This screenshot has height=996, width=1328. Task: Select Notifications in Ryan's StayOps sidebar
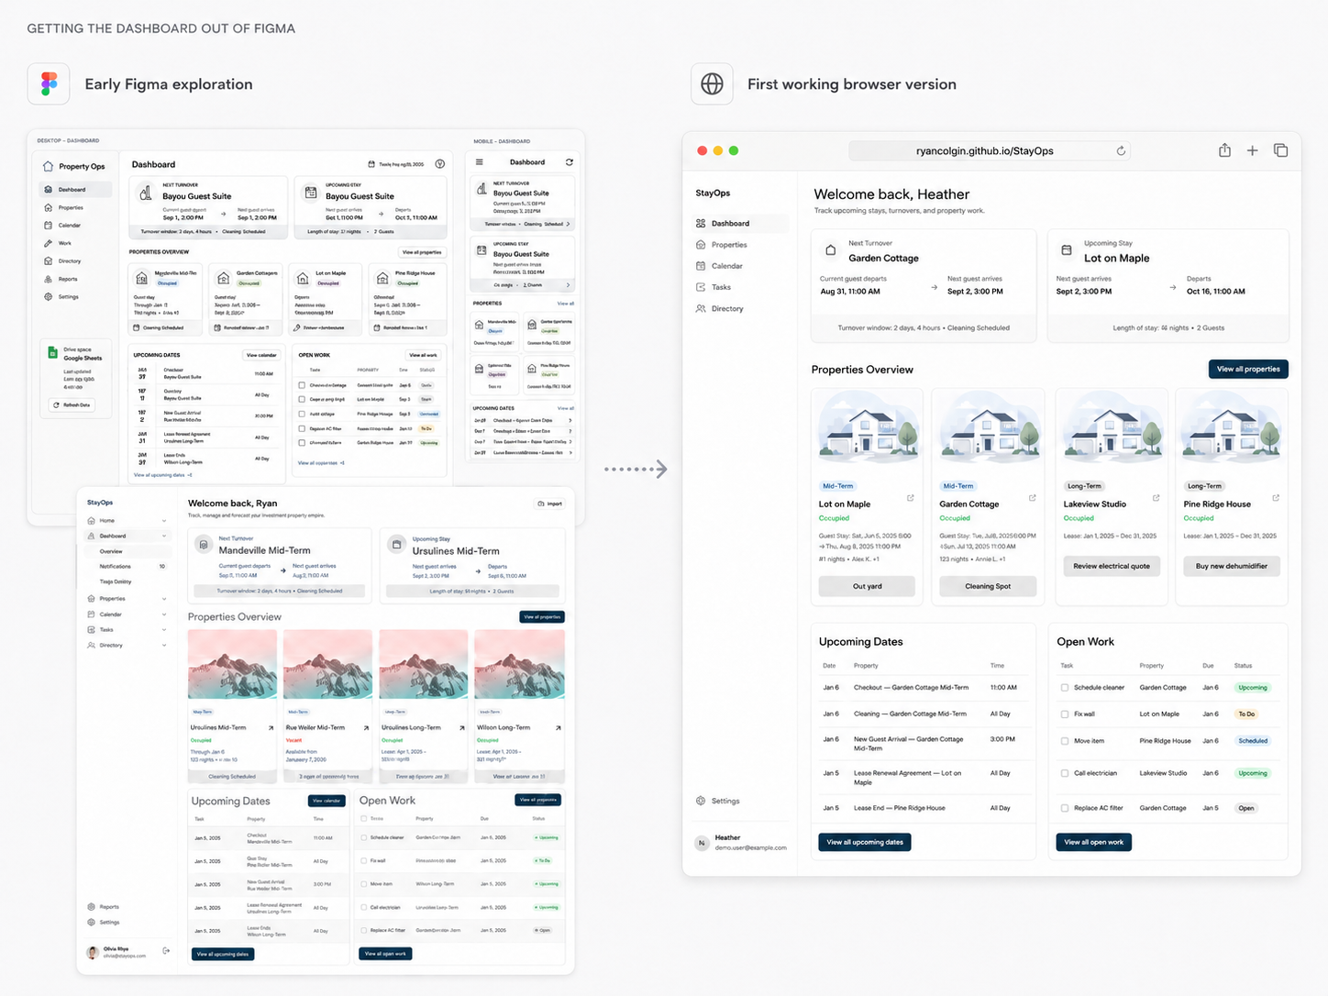(126, 567)
